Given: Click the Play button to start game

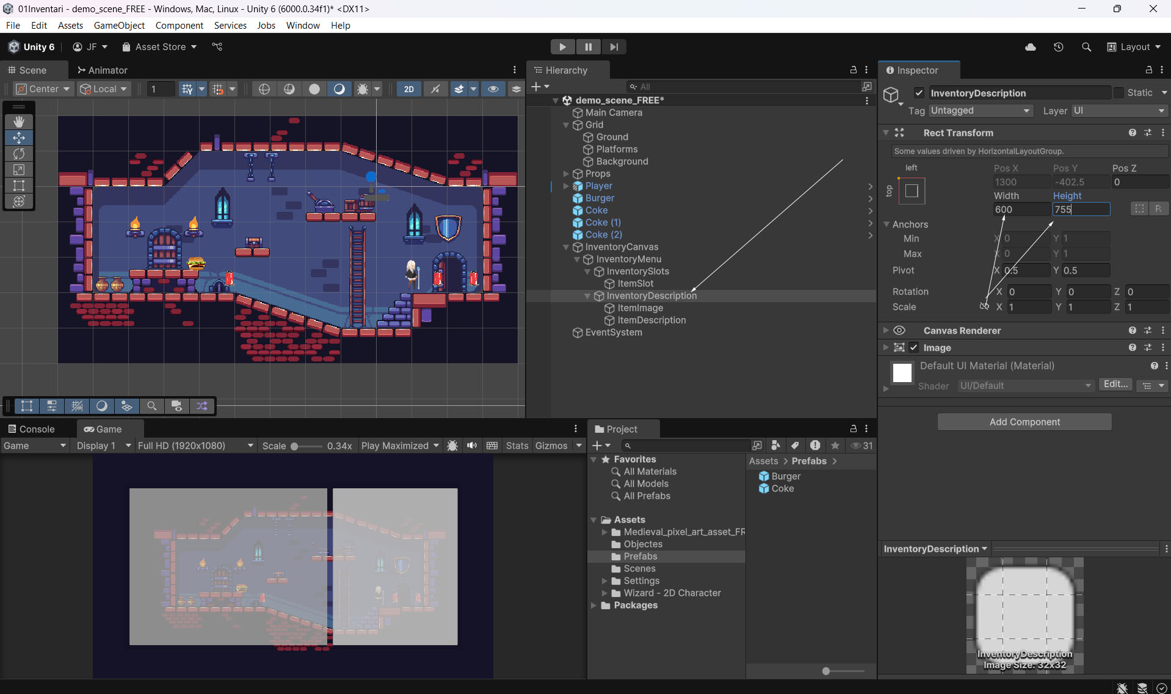Looking at the screenshot, I should (562, 47).
